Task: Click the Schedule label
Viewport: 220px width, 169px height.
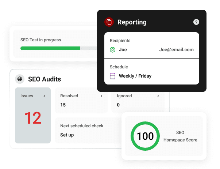Action: coord(119,67)
